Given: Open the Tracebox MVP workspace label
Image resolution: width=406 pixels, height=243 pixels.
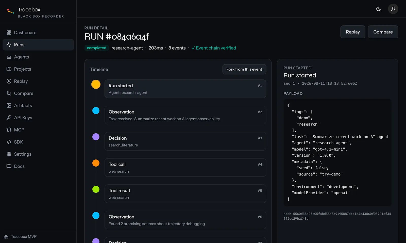Looking at the screenshot, I should pos(24,237).
